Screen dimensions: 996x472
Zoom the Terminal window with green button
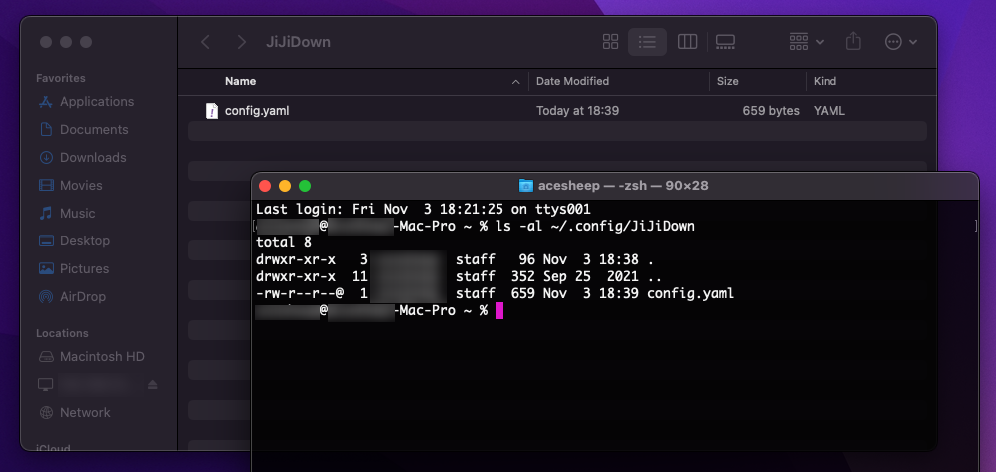click(305, 186)
